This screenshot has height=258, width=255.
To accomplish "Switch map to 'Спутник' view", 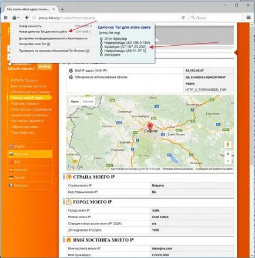I will point(88,101).
